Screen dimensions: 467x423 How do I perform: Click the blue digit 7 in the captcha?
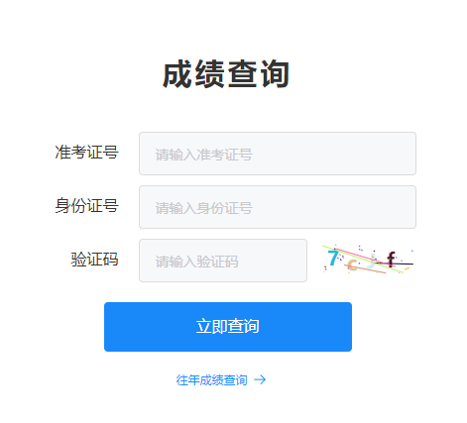click(x=333, y=258)
